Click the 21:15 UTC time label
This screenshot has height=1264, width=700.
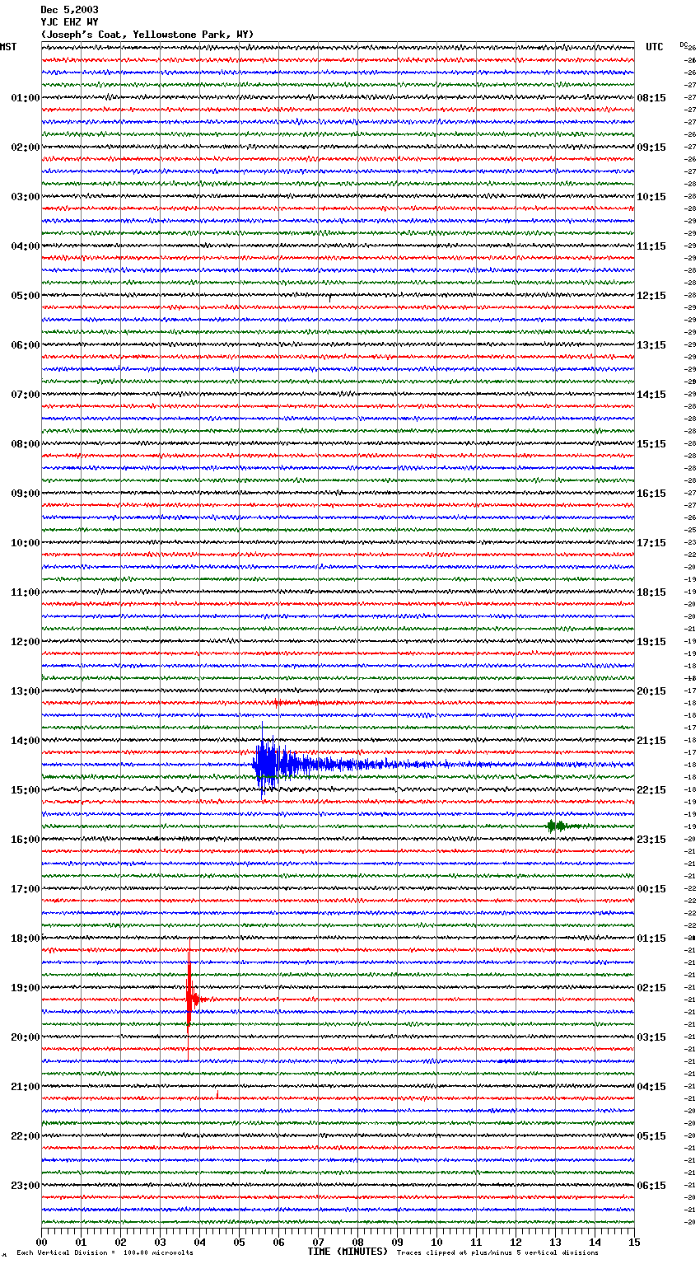[x=651, y=741]
